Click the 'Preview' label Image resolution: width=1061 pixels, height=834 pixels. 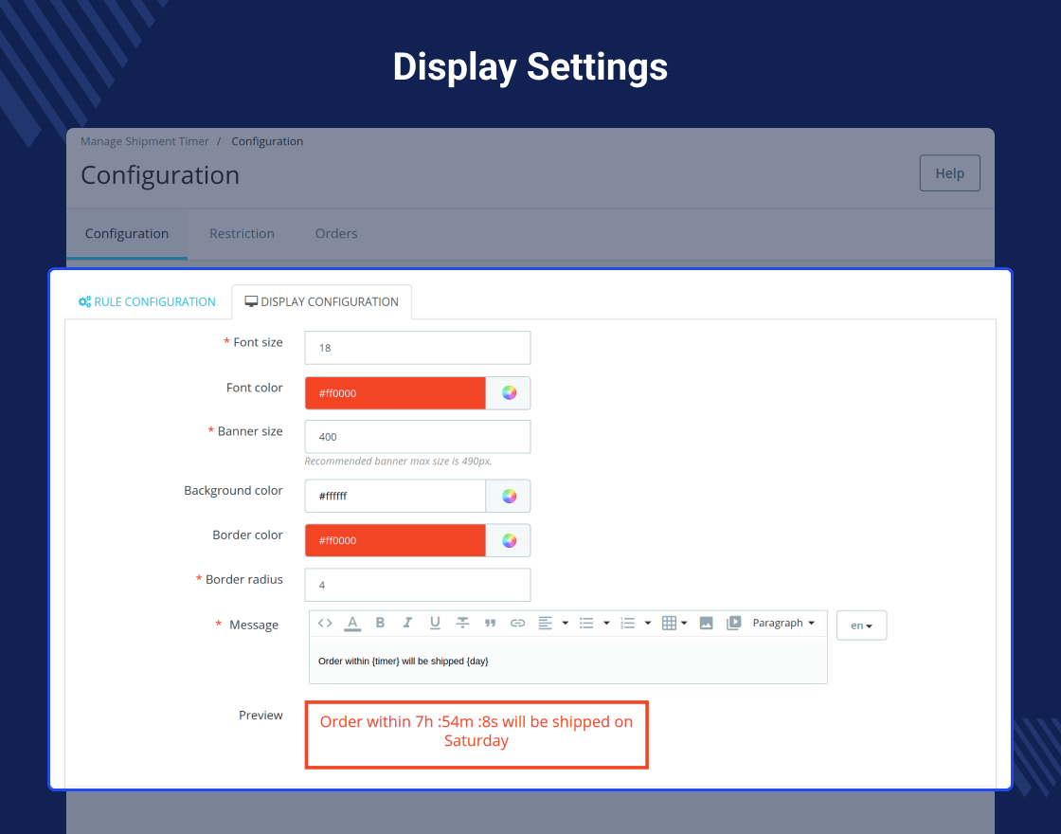click(261, 716)
